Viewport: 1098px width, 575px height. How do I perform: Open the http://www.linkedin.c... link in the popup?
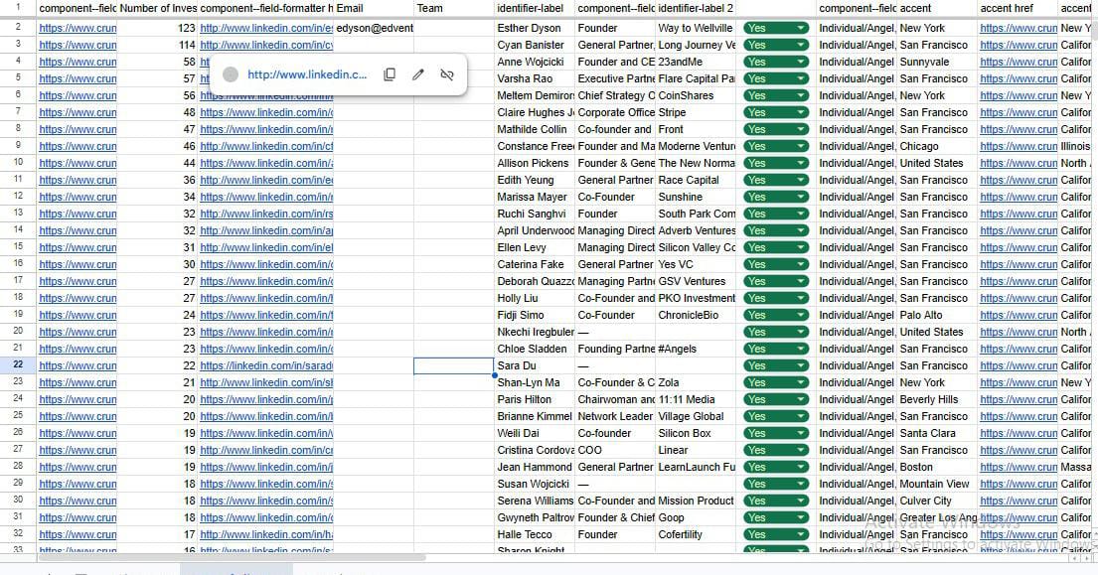click(307, 74)
